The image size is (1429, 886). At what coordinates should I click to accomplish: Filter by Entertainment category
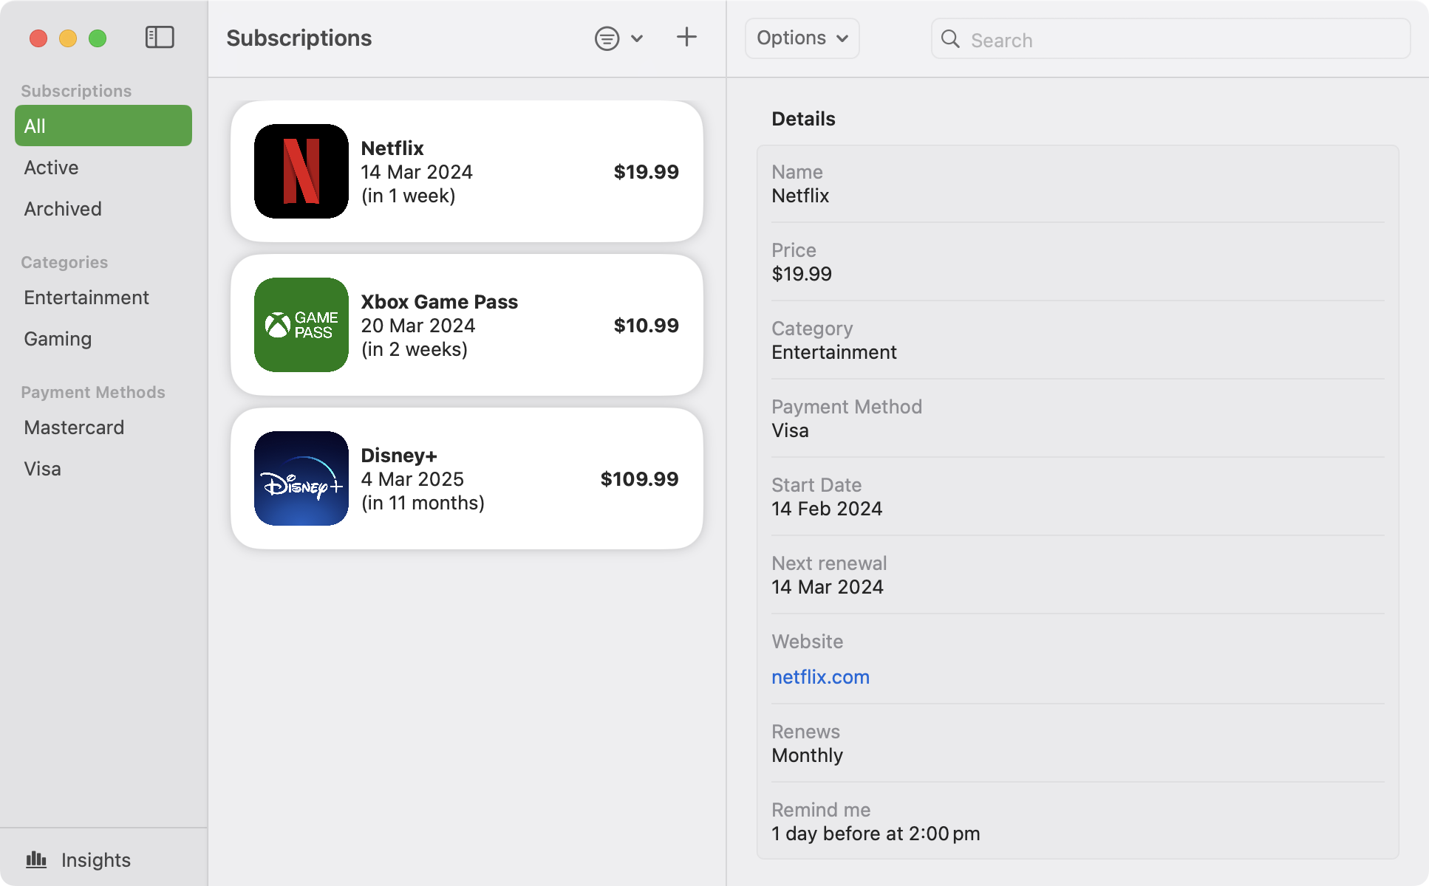pyautogui.click(x=86, y=298)
